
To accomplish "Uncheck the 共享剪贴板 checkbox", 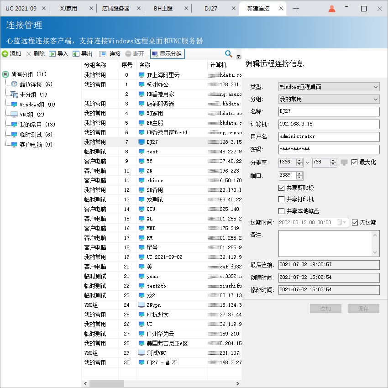I will coord(281,188).
